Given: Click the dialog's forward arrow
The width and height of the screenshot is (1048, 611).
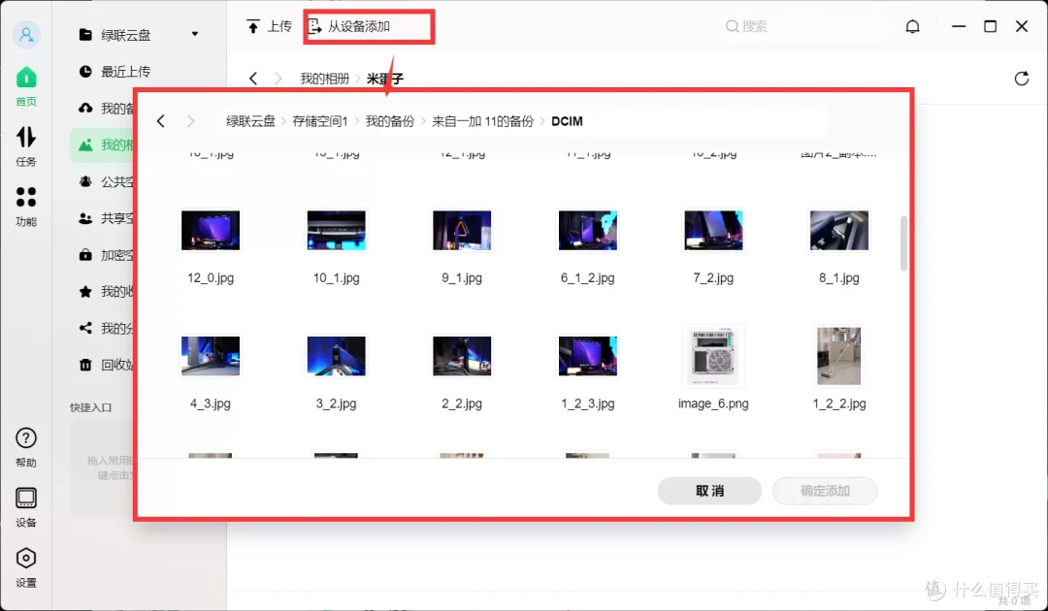Looking at the screenshot, I should click(190, 121).
